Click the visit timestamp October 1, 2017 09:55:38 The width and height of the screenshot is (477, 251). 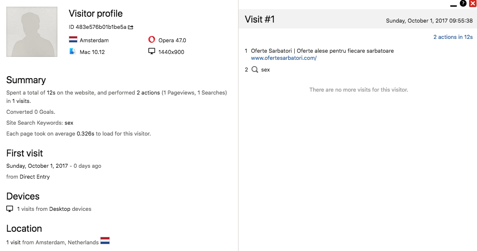click(x=429, y=21)
